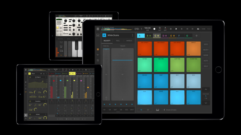Toggle Overdrive power on mixer iPad
241x135 pixels.
[30, 101]
